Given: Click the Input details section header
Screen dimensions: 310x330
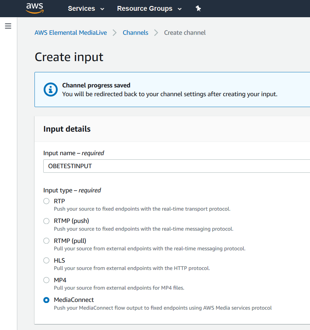Looking at the screenshot, I should [x=67, y=129].
